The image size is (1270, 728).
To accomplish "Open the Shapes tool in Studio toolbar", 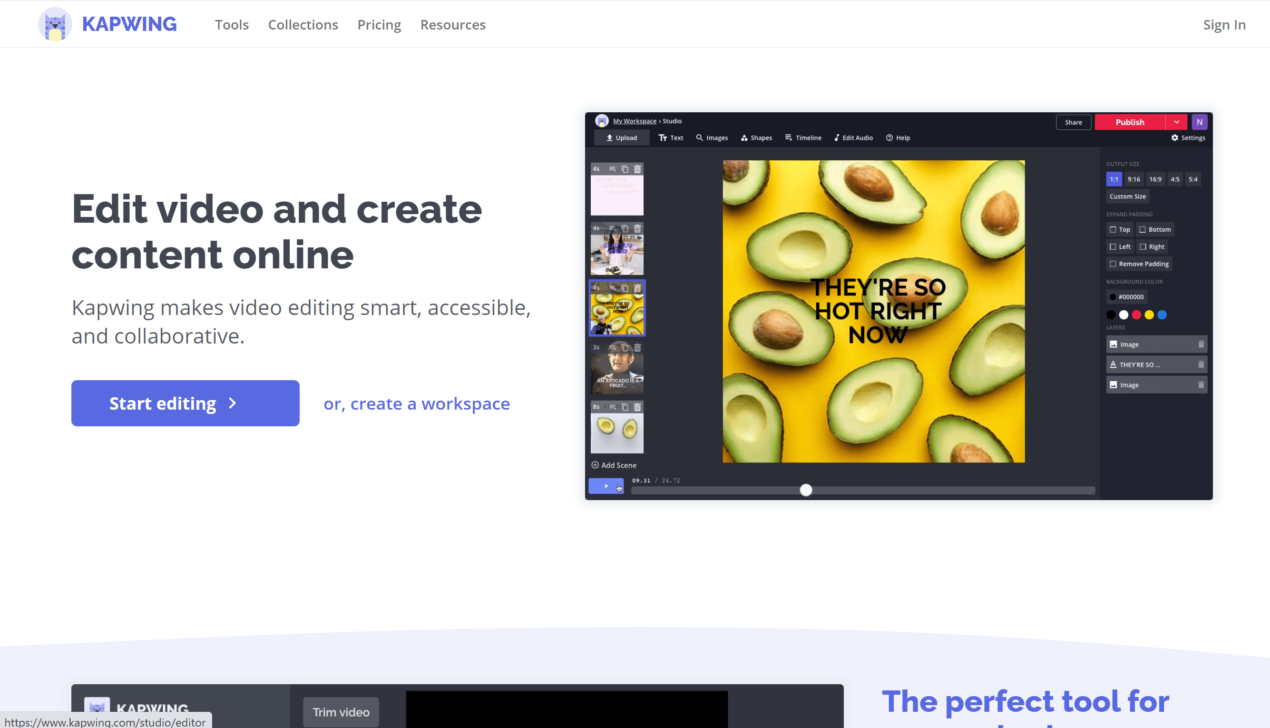I will [756, 138].
